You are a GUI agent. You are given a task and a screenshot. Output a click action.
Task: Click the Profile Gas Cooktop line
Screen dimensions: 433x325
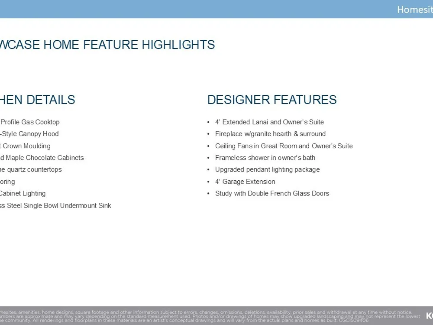(30, 122)
